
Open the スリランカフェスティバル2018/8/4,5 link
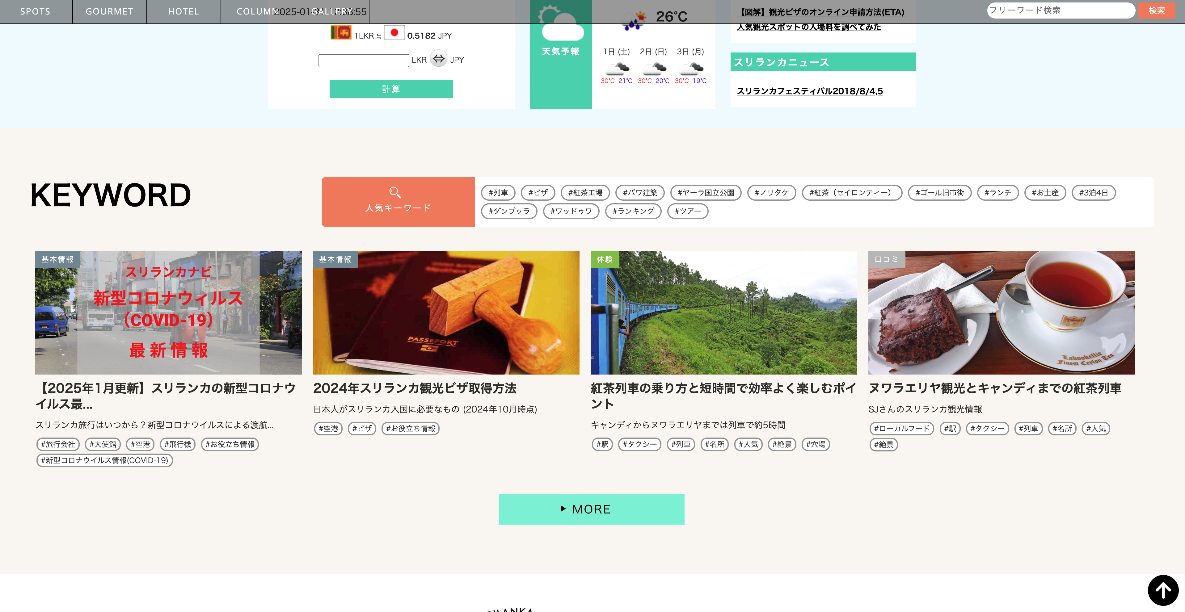click(810, 91)
